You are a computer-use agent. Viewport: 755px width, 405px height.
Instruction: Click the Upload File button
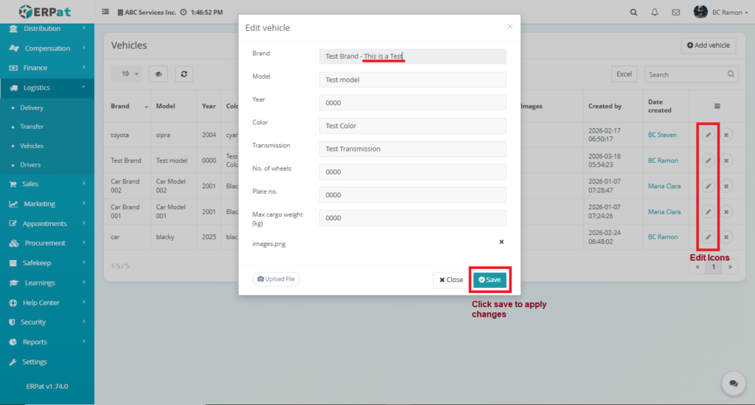(276, 279)
